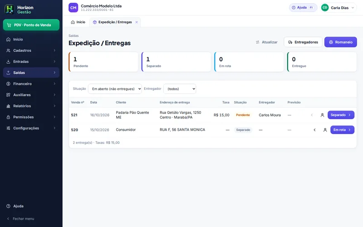The image size is (363, 227).
Task: Click the CD user avatar
Action: (x=325, y=8)
